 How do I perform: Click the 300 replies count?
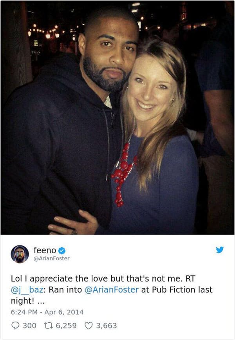(x=29, y=325)
